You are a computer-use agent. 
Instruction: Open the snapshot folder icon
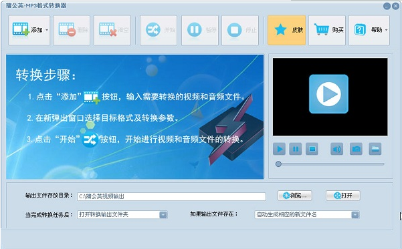(375, 149)
